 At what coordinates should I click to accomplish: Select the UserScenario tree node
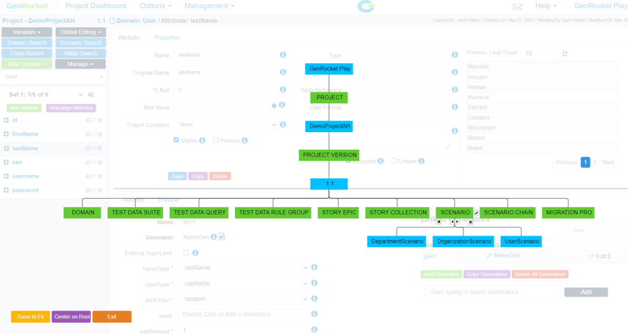click(521, 242)
